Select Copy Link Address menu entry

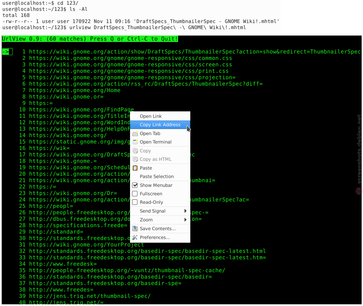160,125
